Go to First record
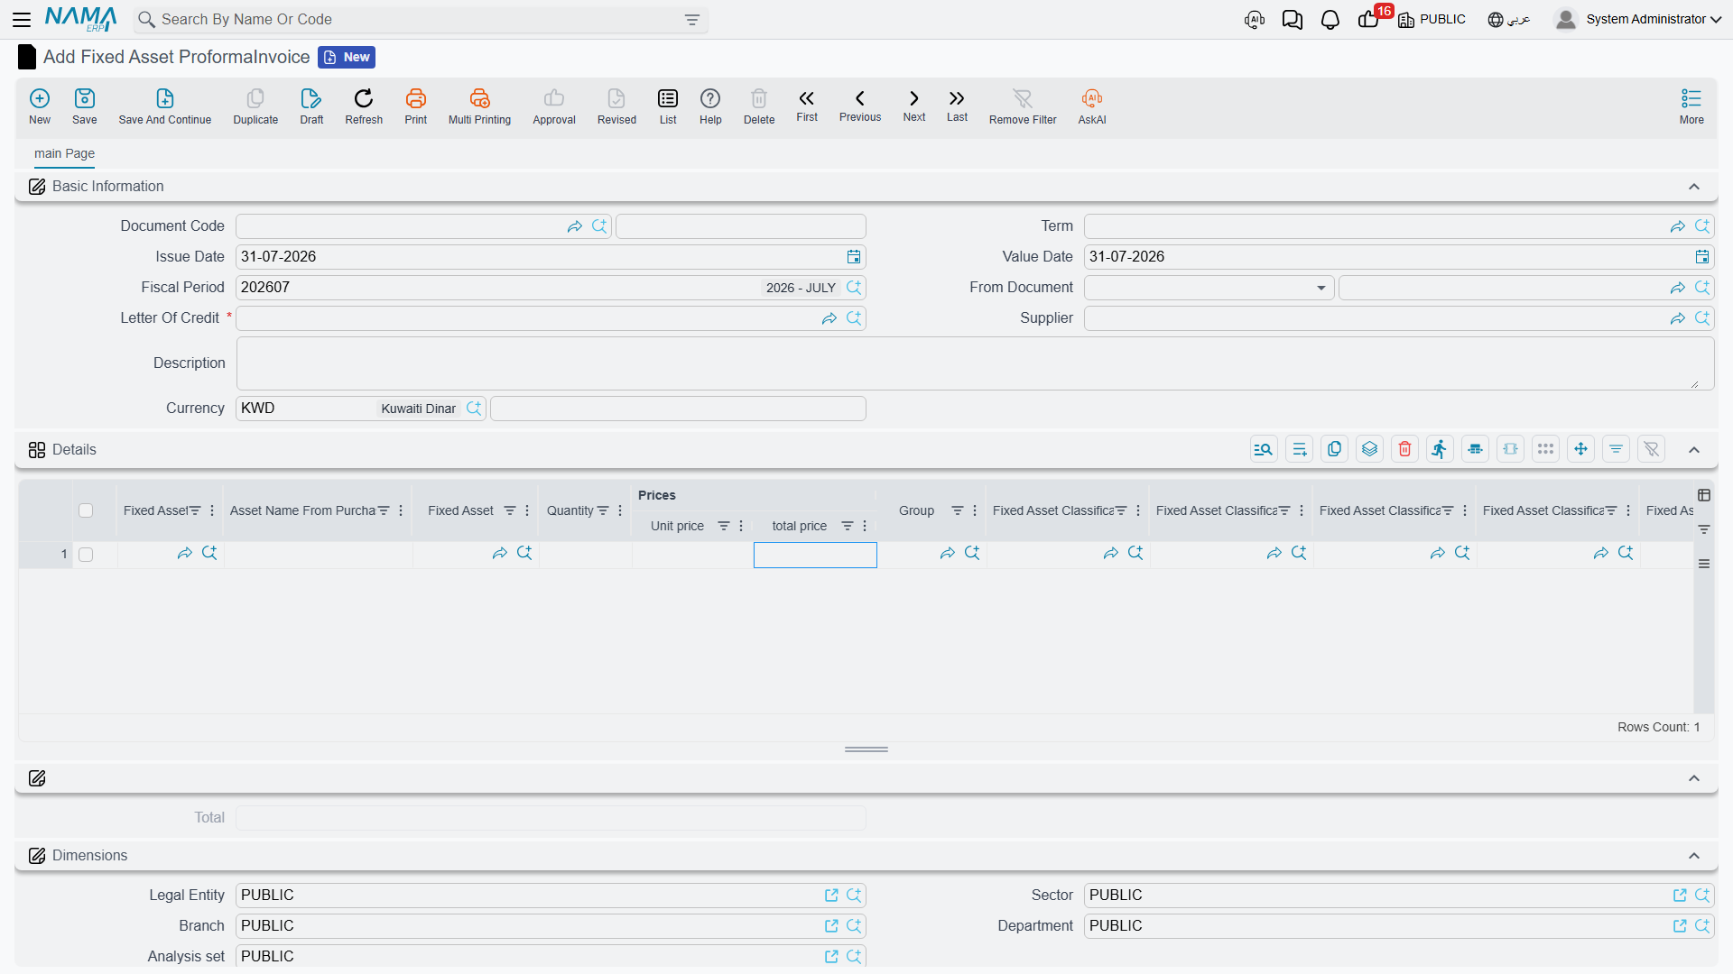 tap(807, 106)
